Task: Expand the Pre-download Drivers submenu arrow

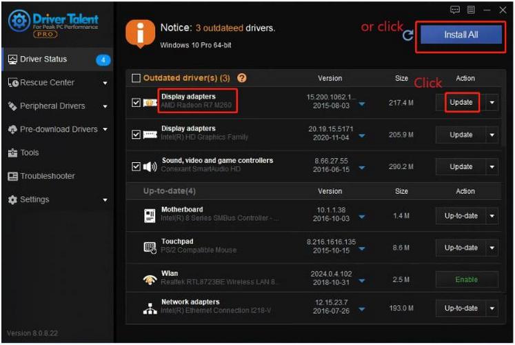Action: (105, 130)
